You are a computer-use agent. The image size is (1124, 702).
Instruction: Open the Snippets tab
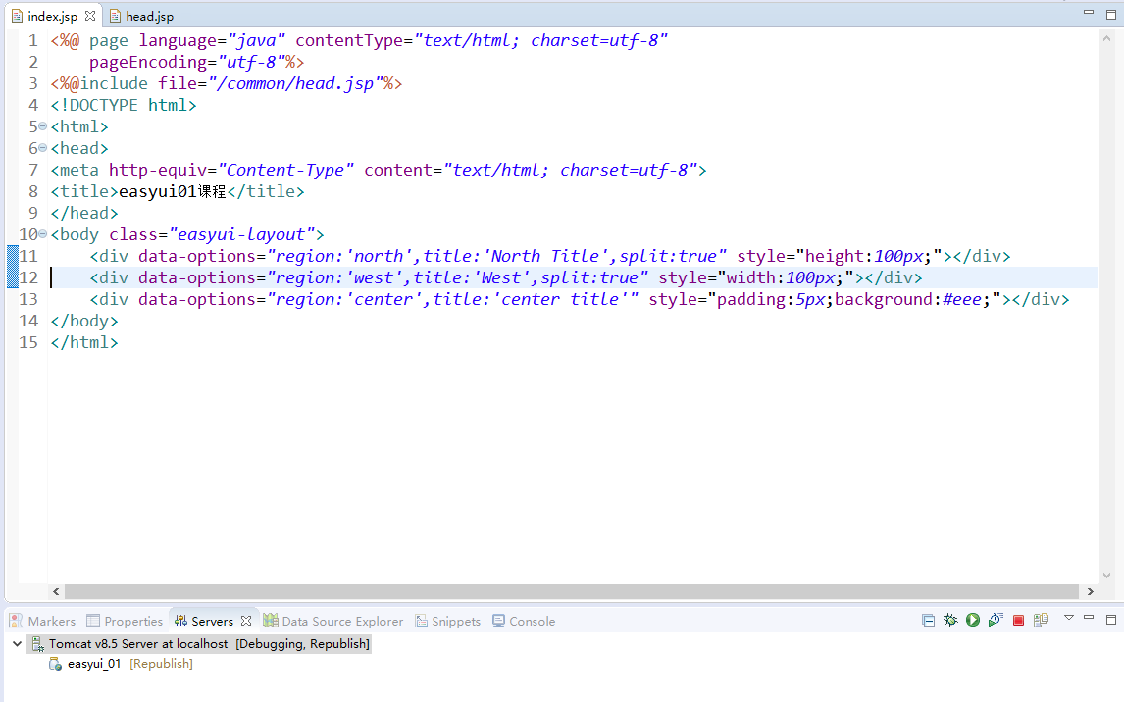[448, 621]
